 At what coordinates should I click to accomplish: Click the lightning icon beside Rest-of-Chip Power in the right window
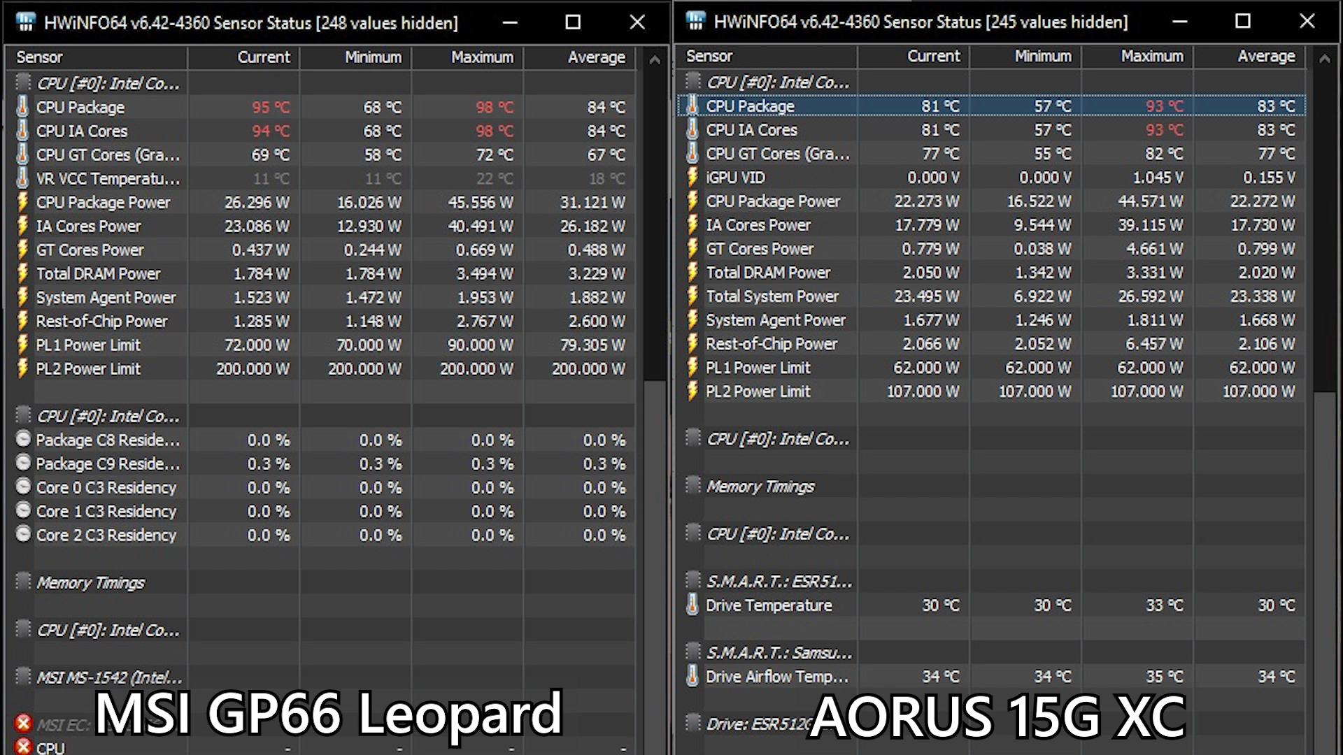pyautogui.click(x=692, y=343)
